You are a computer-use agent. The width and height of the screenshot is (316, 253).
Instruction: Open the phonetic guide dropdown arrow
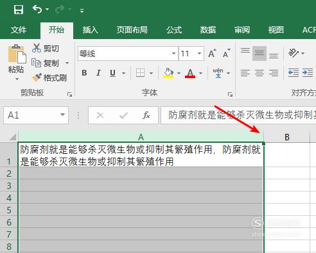click(228, 73)
